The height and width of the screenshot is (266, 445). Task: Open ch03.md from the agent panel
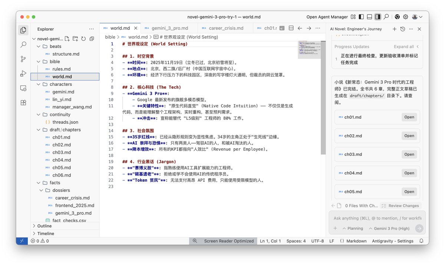[409, 154]
